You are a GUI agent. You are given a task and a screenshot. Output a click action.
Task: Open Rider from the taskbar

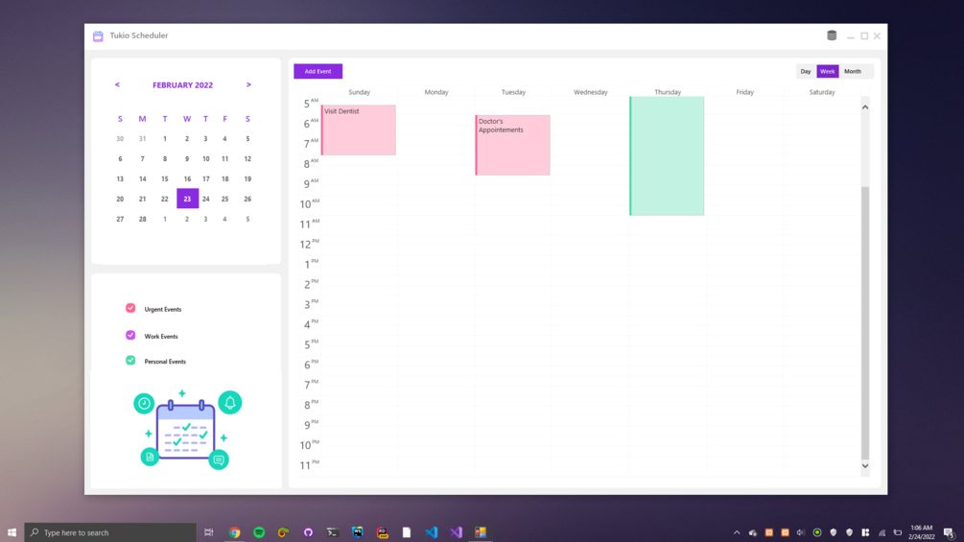382,532
